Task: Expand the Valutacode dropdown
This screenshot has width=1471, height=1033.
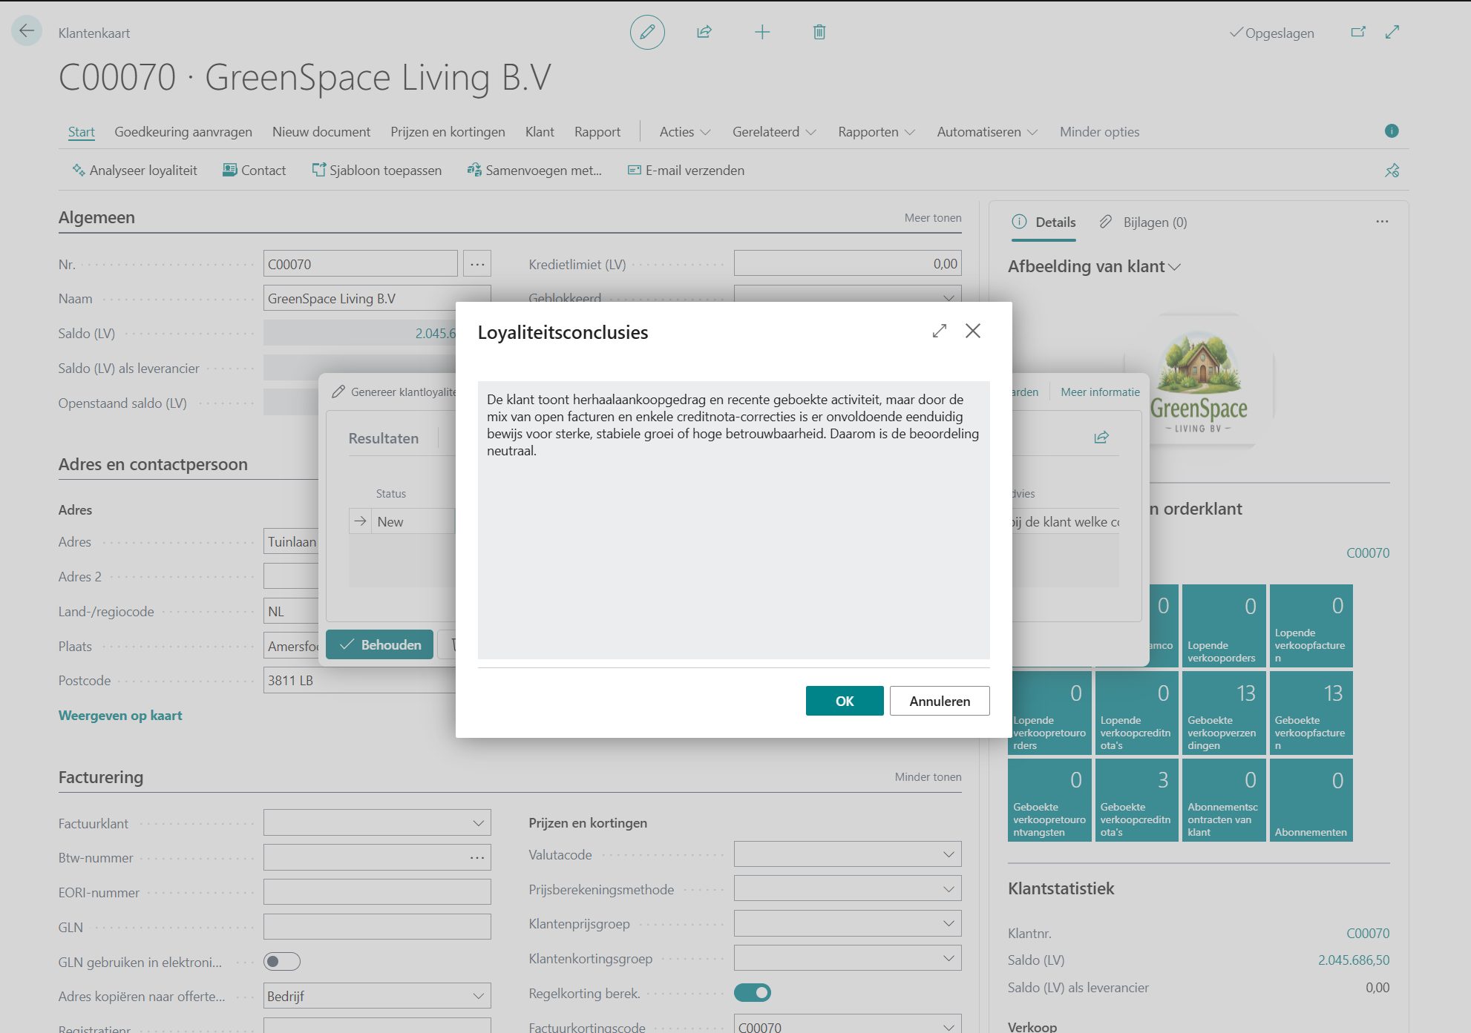Action: click(x=949, y=854)
